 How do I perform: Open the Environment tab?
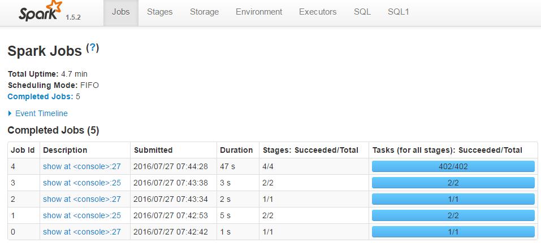[x=259, y=12]
